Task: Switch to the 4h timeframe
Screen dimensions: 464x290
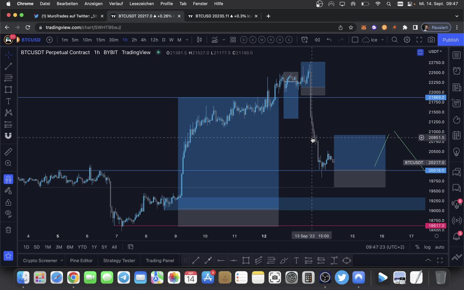Action: (x=143, y=40)
